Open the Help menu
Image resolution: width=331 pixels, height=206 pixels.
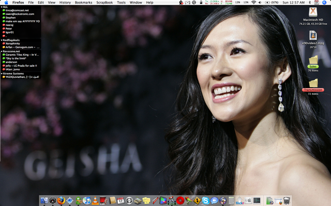click(x=149, y=3)
